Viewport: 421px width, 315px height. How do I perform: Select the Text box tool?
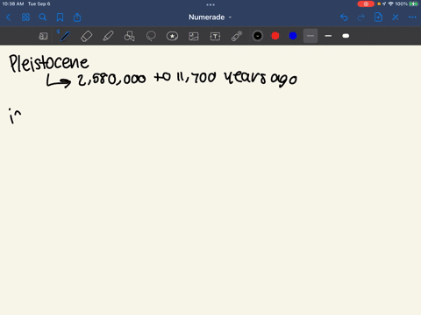(x=215, y=36)
